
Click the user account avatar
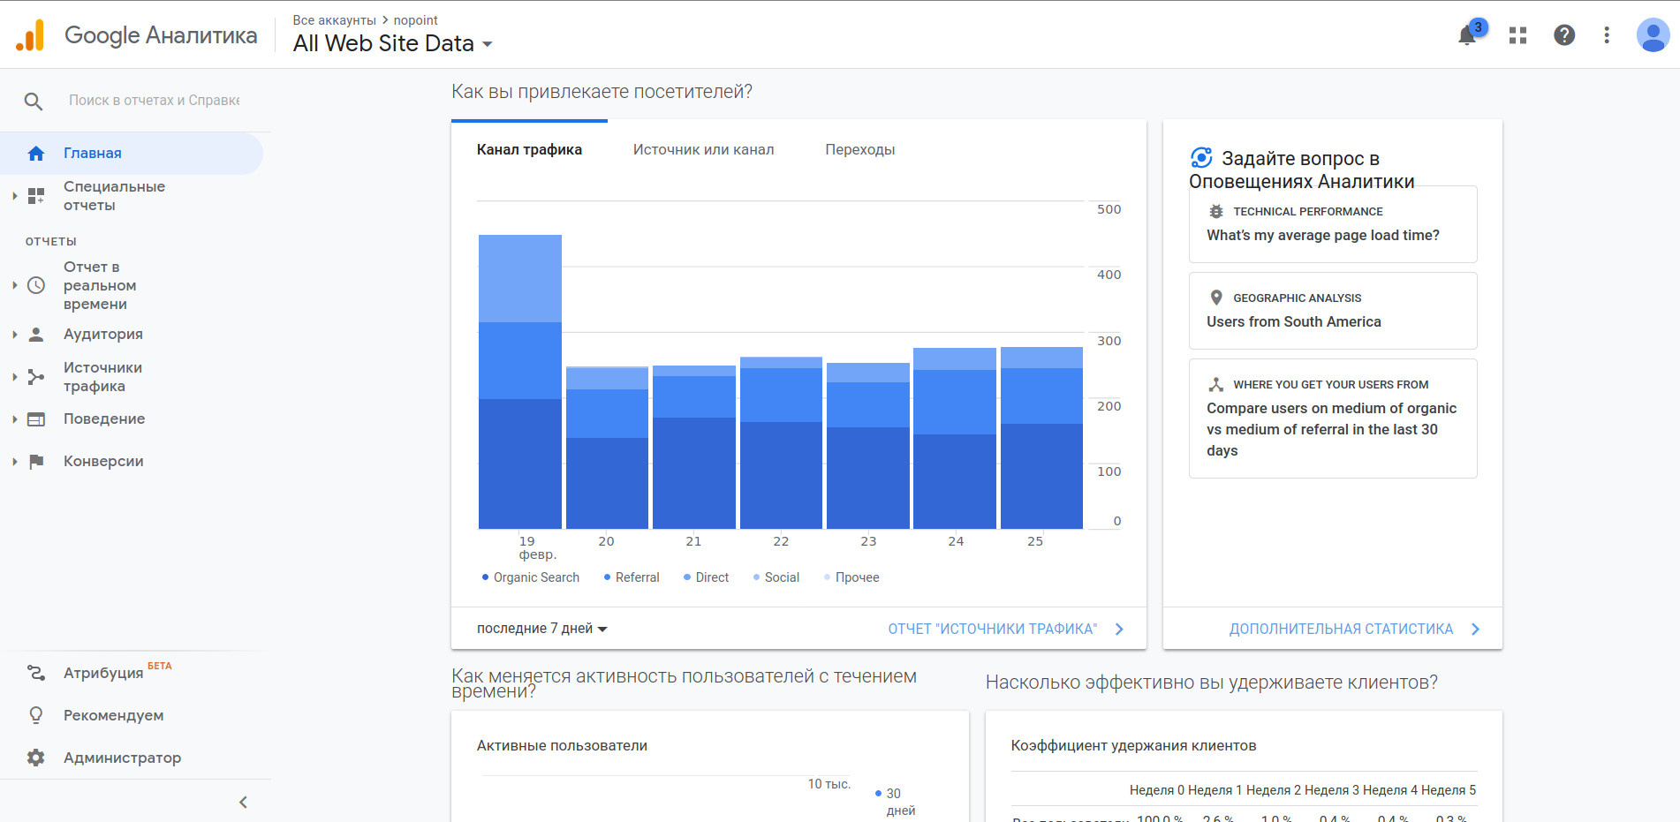click(x=1652, y=35)
